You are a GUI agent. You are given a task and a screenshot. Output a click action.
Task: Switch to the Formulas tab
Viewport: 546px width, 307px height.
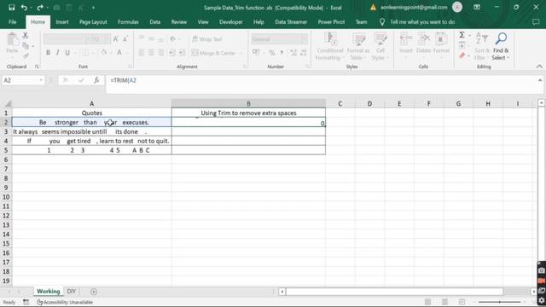coord(128,22)
